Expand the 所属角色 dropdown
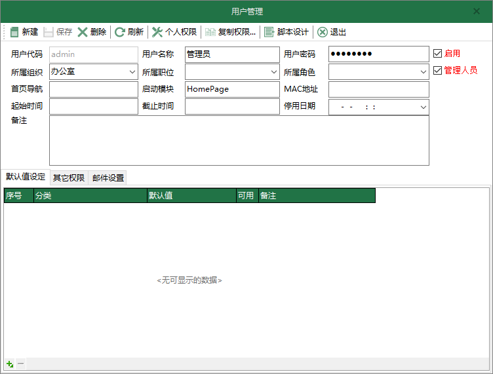This screenshot has width=493, height=374. 424,72
